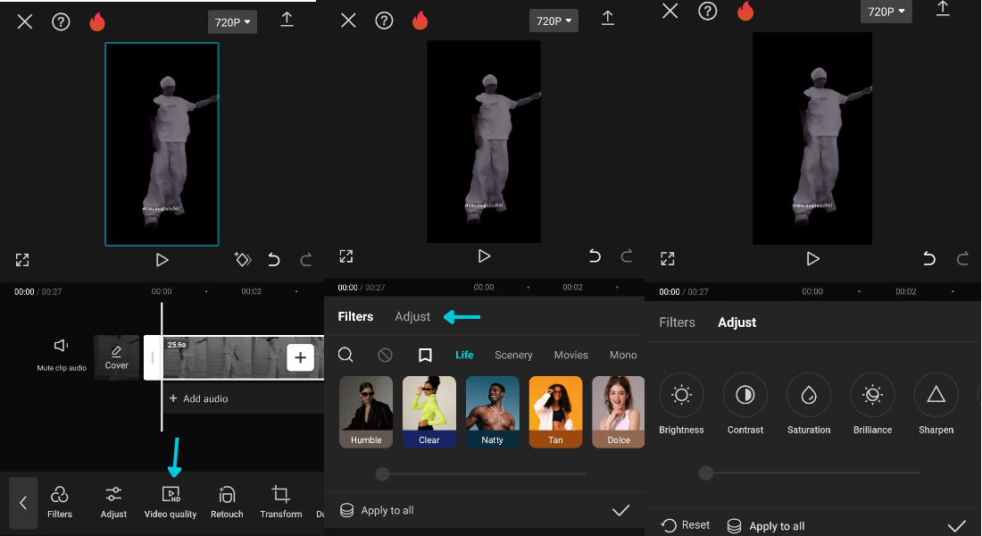
Task: Go back using left chevron in bottom toolbar
Action: 23,503
